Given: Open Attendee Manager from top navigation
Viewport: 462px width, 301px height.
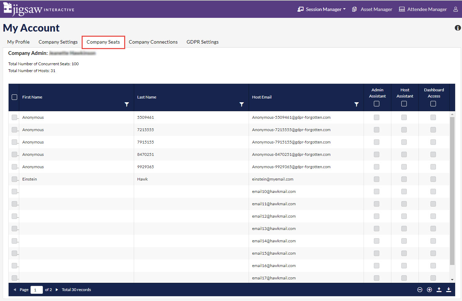Looking at the screenshot, I should (423, 9).
